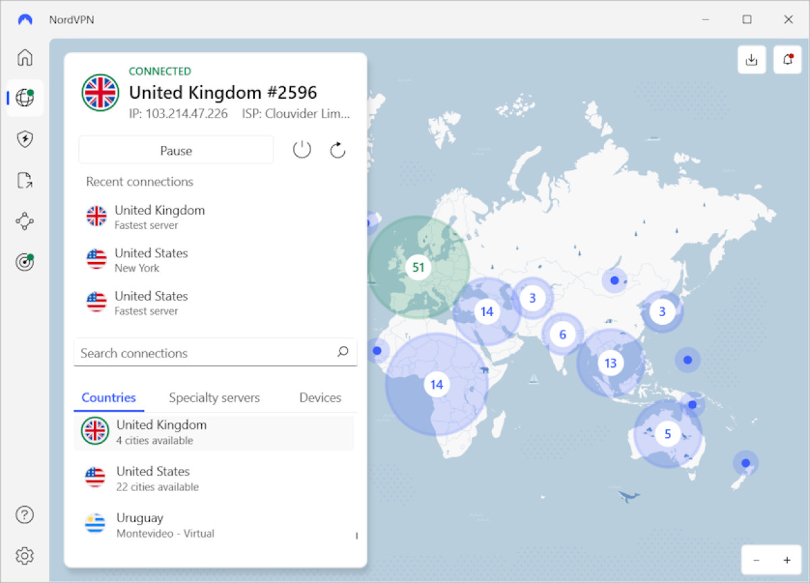810x583 pixels.
Task: Open the Meshnet nodes icon
Action: (x=25, y=222)
